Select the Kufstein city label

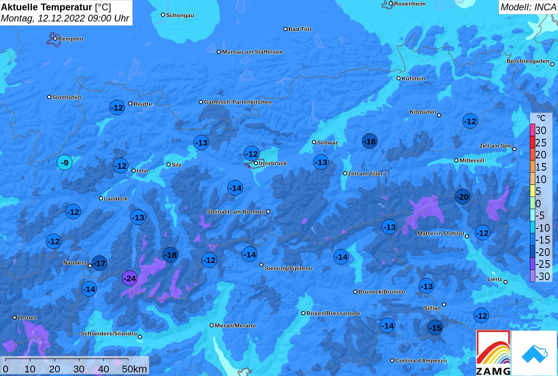coord(413,78)
